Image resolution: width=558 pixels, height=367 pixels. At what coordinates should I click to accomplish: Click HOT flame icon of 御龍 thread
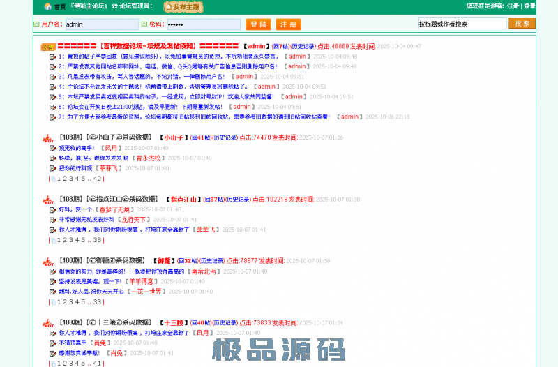[x=48, y=262]
